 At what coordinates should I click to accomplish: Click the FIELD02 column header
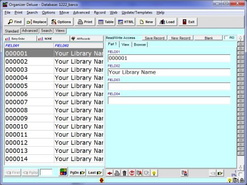click(x=79, y=46)
